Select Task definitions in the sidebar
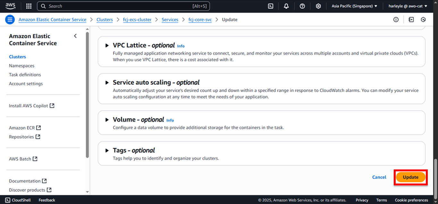 click(x=25, y=75)
